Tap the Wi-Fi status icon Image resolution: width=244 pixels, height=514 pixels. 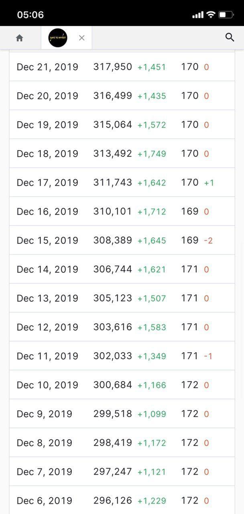pyautogui.click(x=211, y=15)
